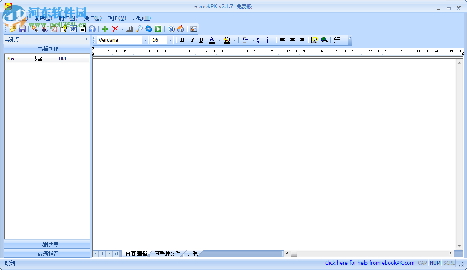Click the red X delete icon
This screenshot has width=467, height=270.
(x=114, y=29)
